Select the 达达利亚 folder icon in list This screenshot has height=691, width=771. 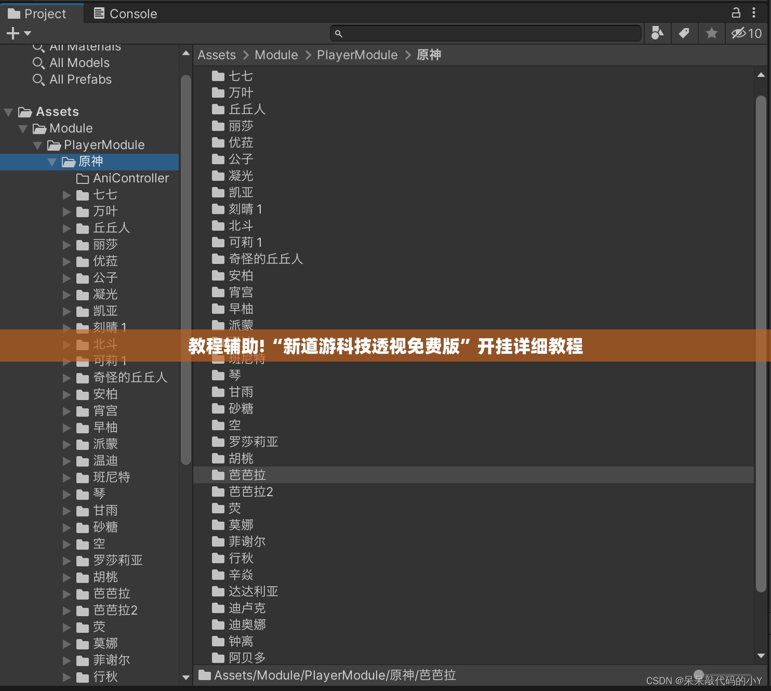click(x=218, y=592)
